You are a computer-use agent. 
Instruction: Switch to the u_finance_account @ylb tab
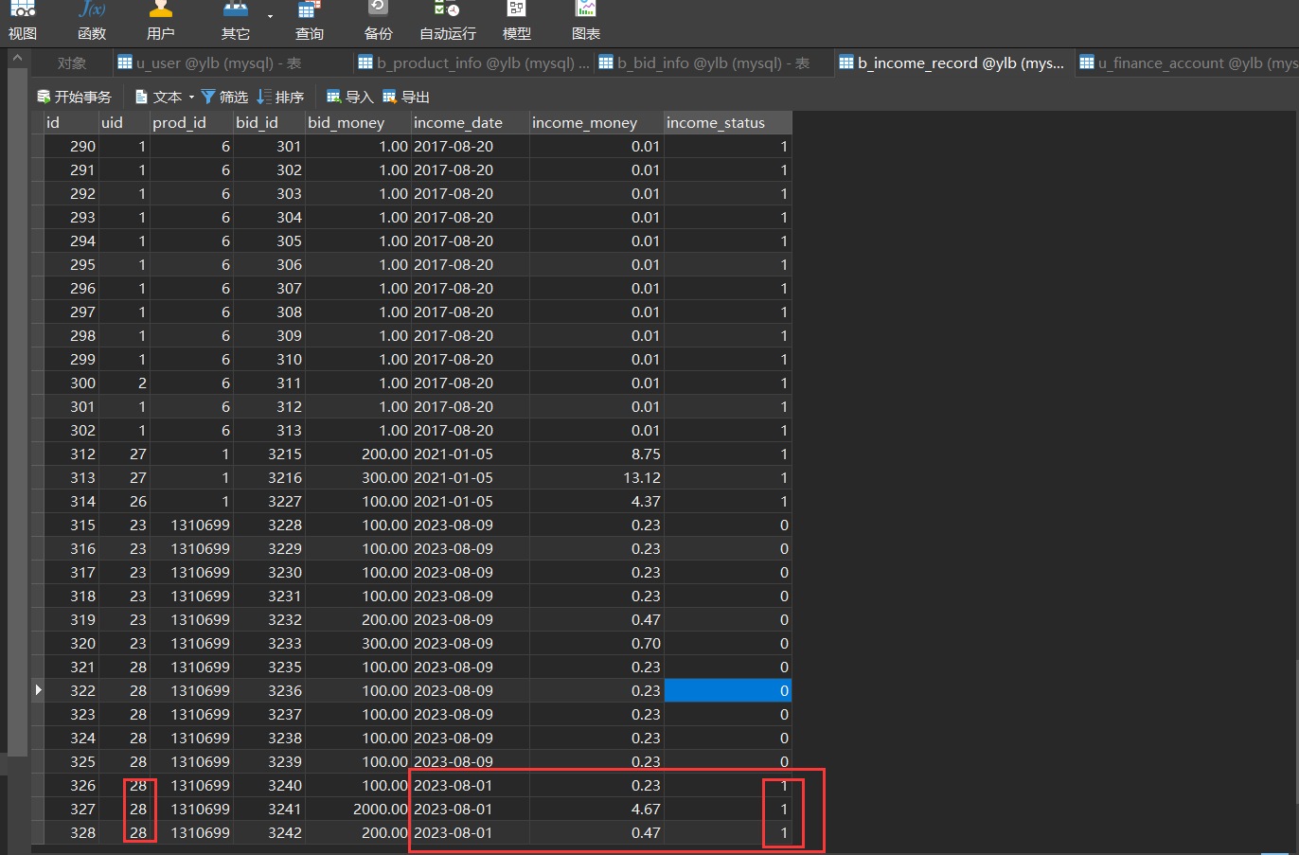(x=1188, y=63)
